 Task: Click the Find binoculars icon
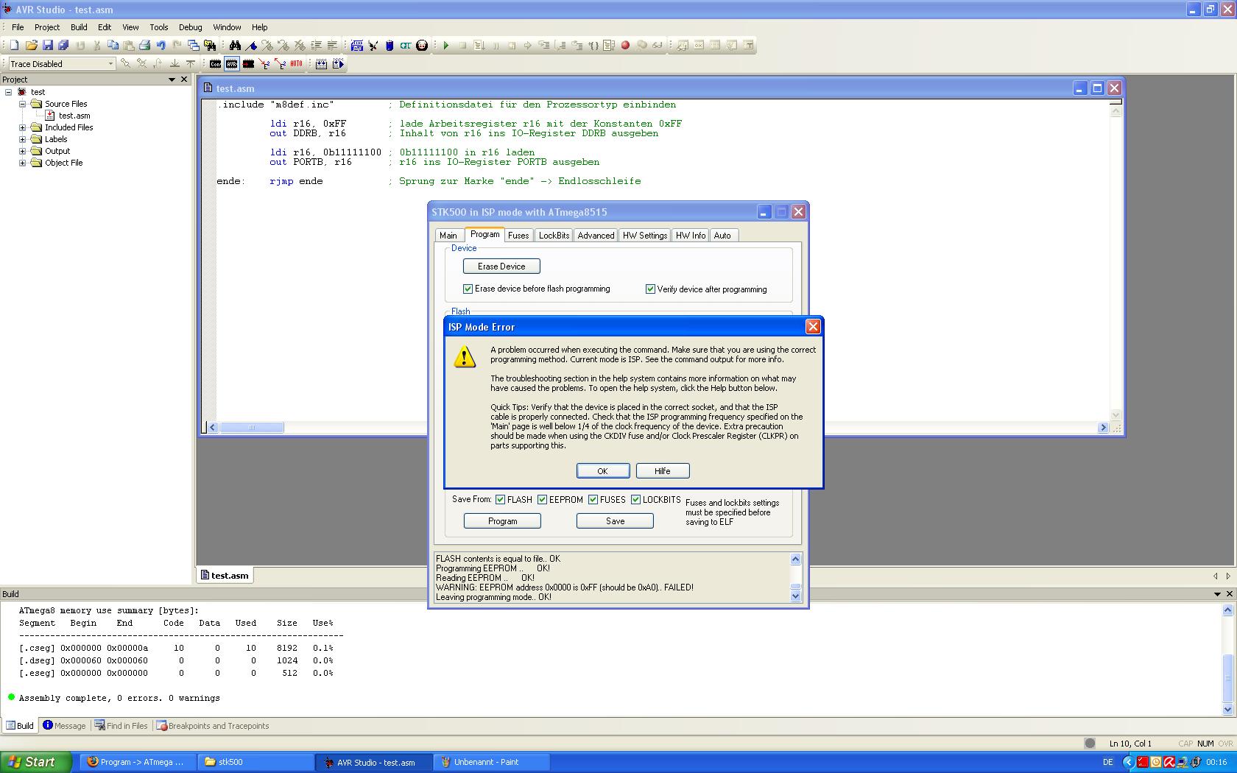click(x=235, y=45)
